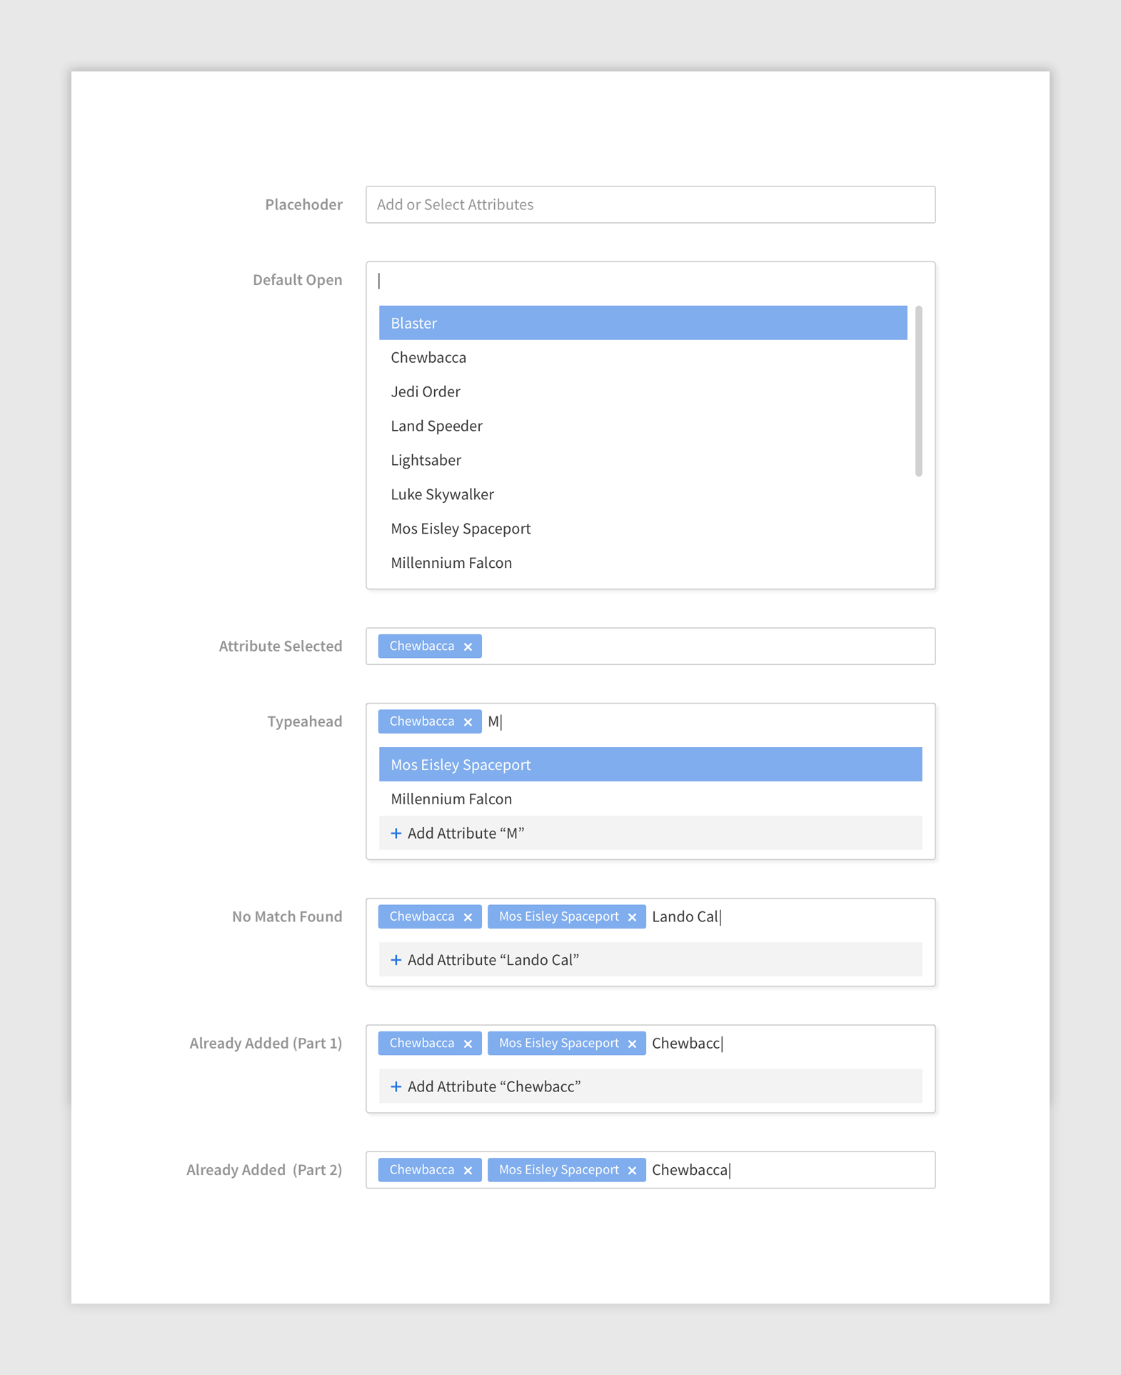The image size is (1121, 1375).
Task: Click typed text Chewbacca in Part 2 input
Action: coord(690,1169)
